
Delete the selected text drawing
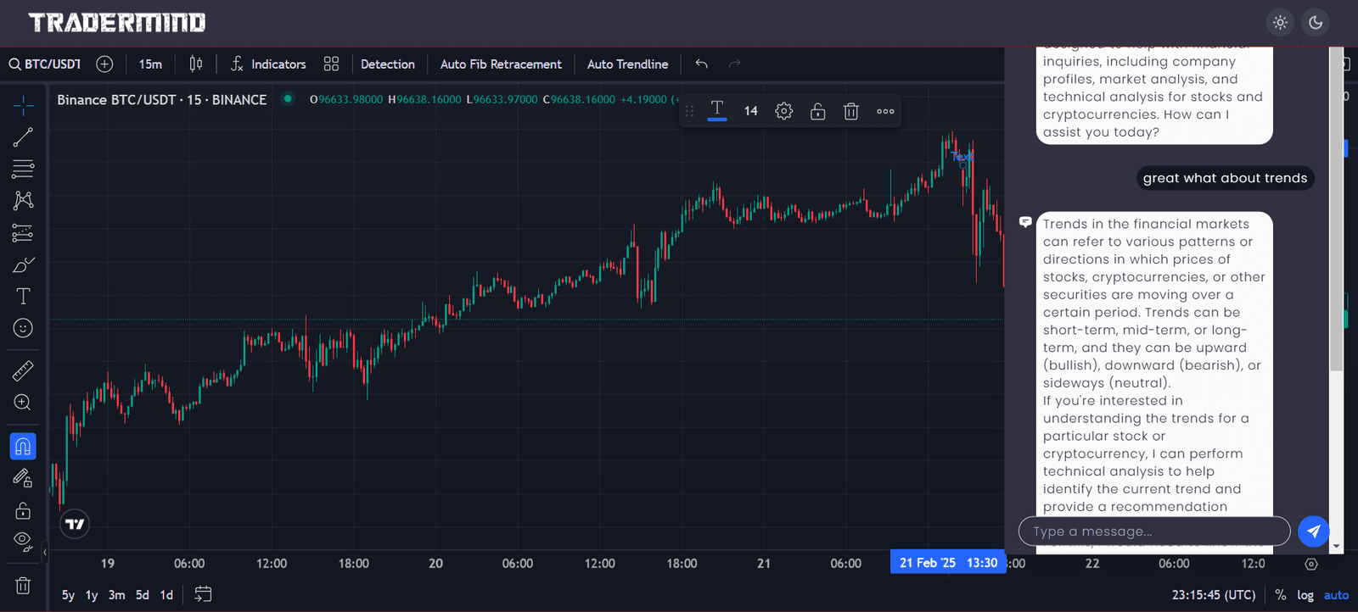tap(851, 111)
